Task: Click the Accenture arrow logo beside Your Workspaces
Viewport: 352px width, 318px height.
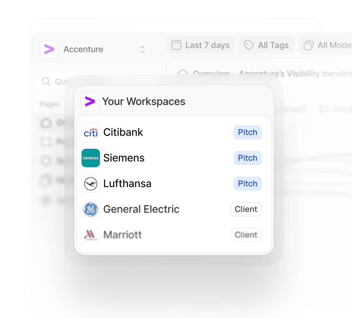Action: [x=90, y=102]
